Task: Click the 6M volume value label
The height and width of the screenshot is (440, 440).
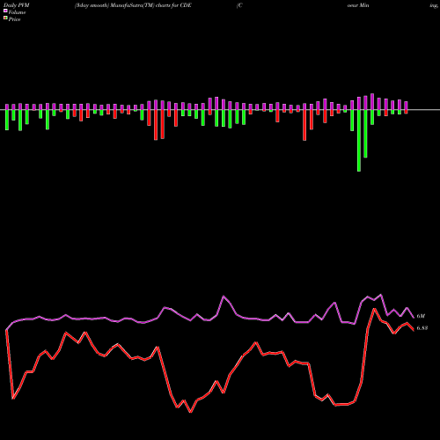Action: (x=421, y=316)
